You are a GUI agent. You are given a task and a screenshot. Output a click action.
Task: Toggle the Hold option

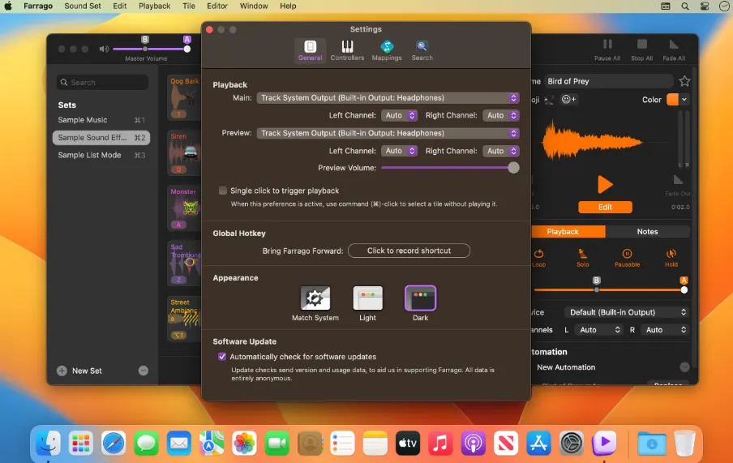(671, 258)
